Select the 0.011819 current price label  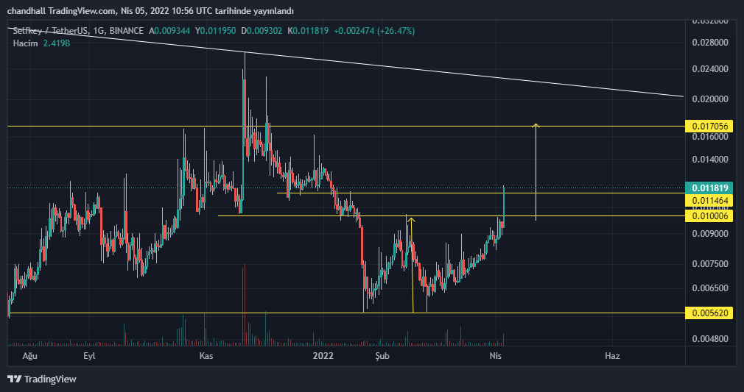(x=709, y=188)
